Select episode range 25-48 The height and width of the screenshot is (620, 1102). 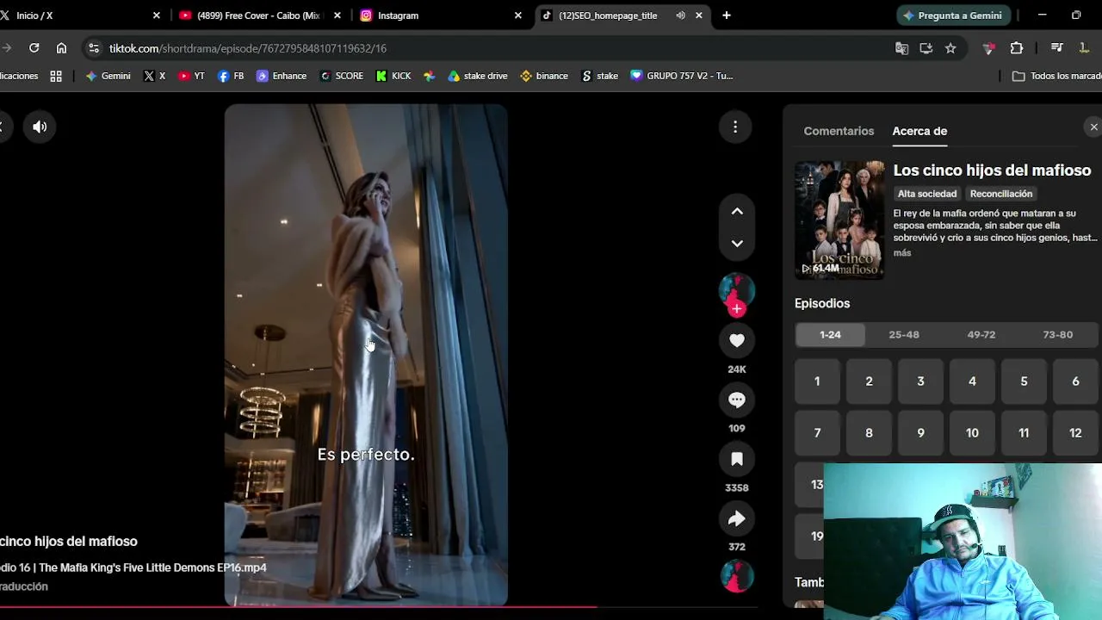[904, 335]
